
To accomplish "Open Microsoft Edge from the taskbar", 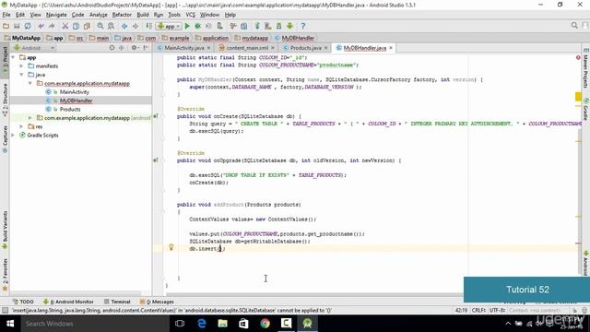I will (x=201, y=324).
